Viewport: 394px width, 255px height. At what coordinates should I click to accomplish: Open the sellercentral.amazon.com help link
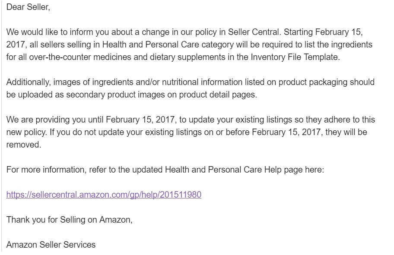tap(104, 195)
